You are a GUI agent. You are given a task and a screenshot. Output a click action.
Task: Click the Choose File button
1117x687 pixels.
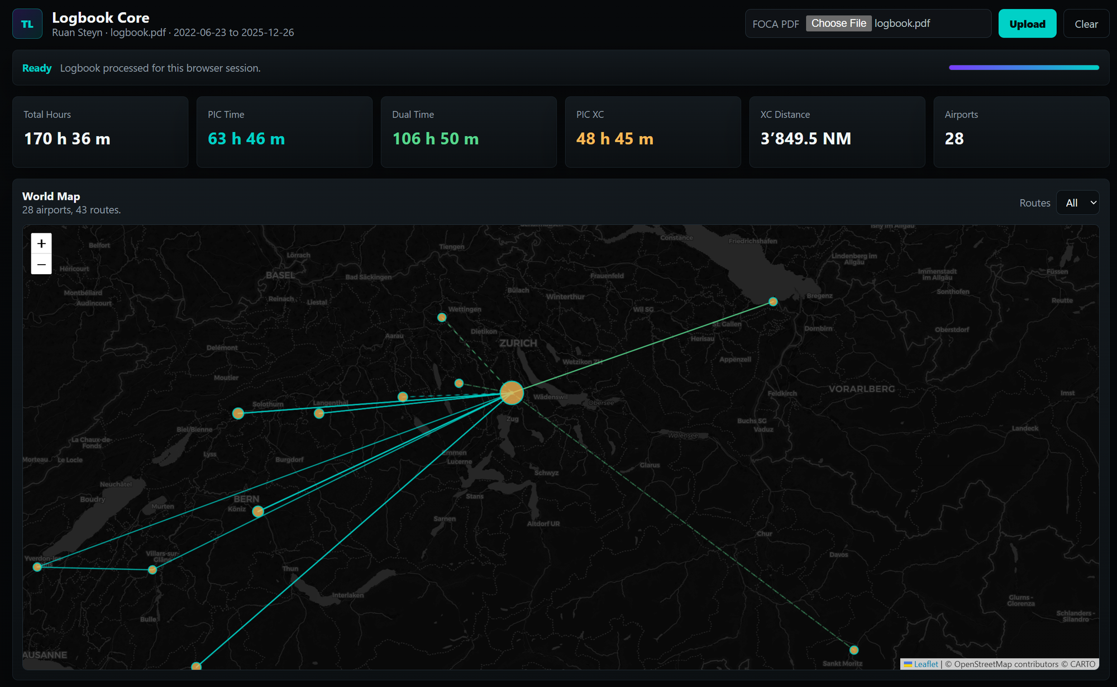[x=838, y=23]
